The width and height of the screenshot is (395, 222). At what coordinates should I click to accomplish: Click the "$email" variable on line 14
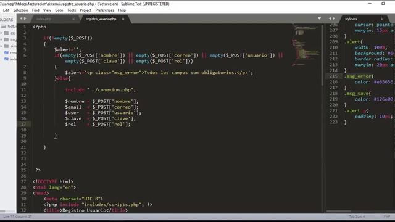[x=73, y=107]
